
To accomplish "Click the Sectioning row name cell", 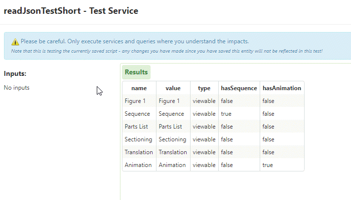I will coord(138,139).
